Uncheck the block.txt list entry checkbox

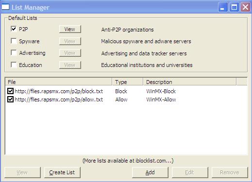(10, 91)
